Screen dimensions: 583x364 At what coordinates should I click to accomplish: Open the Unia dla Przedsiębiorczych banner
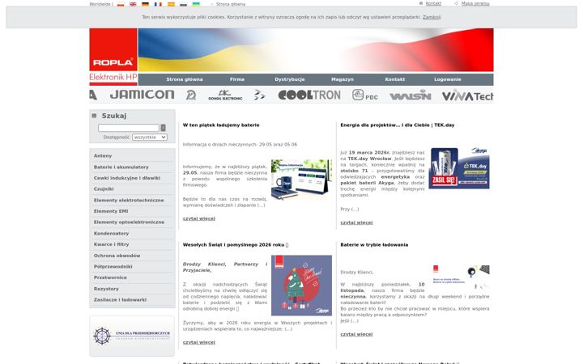tap(132, 336)
